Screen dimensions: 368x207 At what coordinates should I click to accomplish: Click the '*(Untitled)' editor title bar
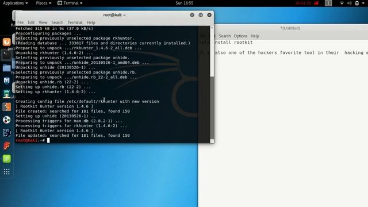[290, 28]
